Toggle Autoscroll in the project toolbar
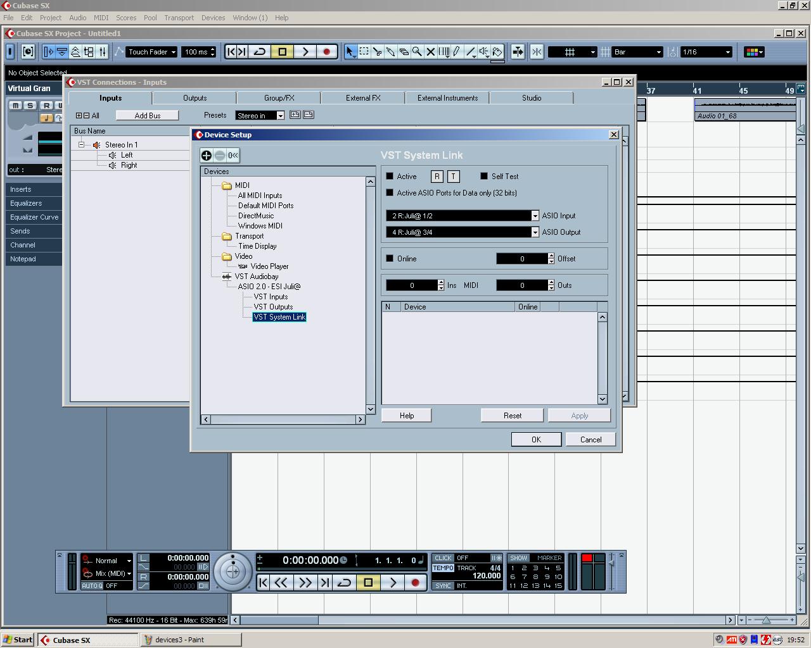This screenshot has width=811, height=648. (518, 52)
